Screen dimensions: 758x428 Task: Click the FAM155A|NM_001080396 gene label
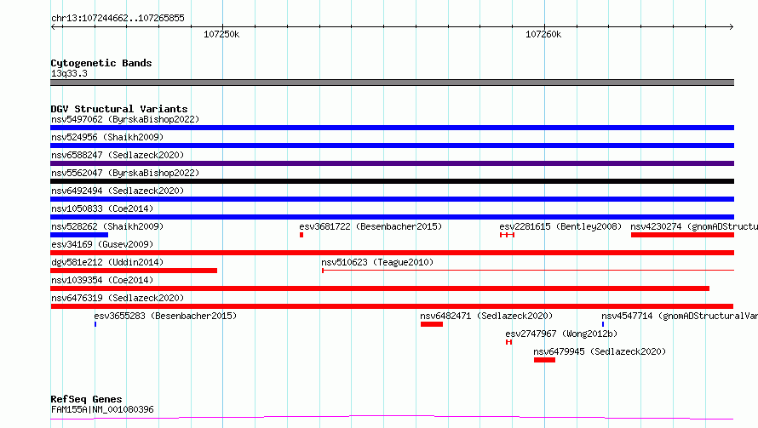(102, 409)
